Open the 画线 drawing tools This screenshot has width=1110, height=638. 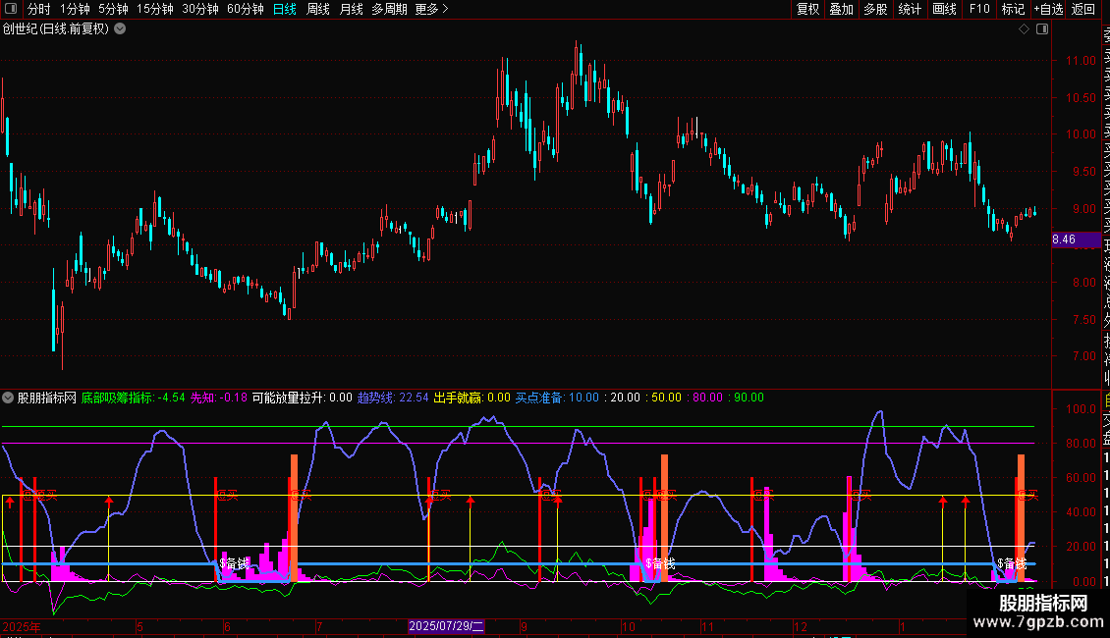(x=944, y=9)
